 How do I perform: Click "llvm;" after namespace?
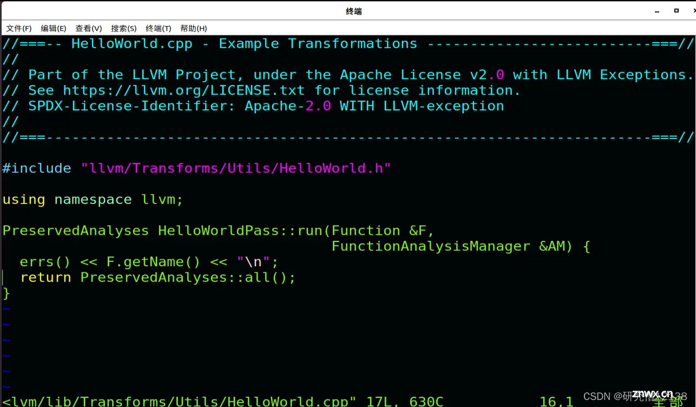(162, 200)
